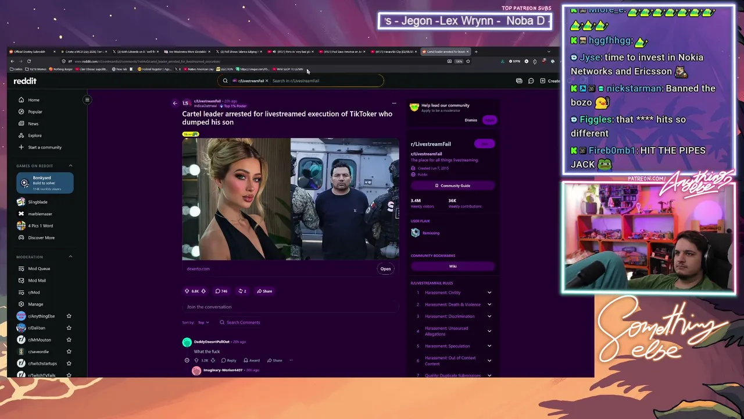This screenshot has height=419, width=744.
Task: Favorite r/AnythingElse with star
Action: tap(69, 316)
